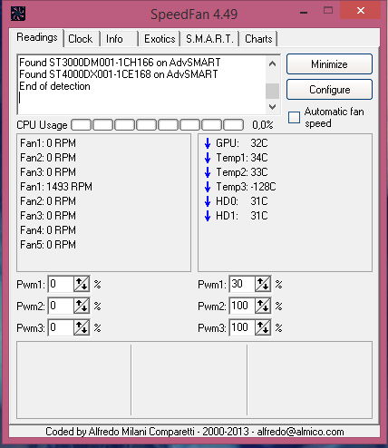The image size is (388, 448).
Task: Click the blue down arrow beside Temp3
Action: point(208,187)
